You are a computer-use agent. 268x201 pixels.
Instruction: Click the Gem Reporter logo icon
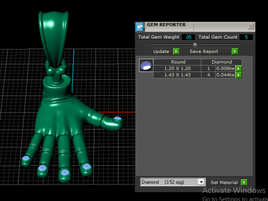140,27
